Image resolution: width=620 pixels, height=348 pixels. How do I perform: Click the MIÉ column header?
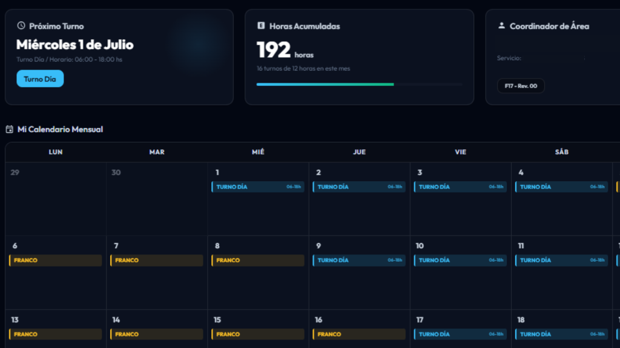[258, 152]
